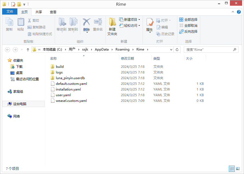Switch to the Home (主页) tab
244x174 pixels.
[x=24, y=12]
